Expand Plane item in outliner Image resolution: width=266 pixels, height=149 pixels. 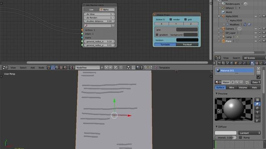click(x=219, y=41)
